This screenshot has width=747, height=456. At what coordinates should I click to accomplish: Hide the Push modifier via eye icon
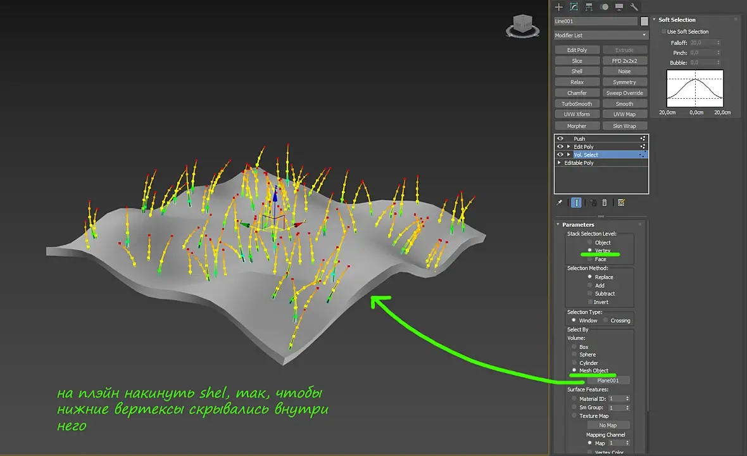pos(560,138)
